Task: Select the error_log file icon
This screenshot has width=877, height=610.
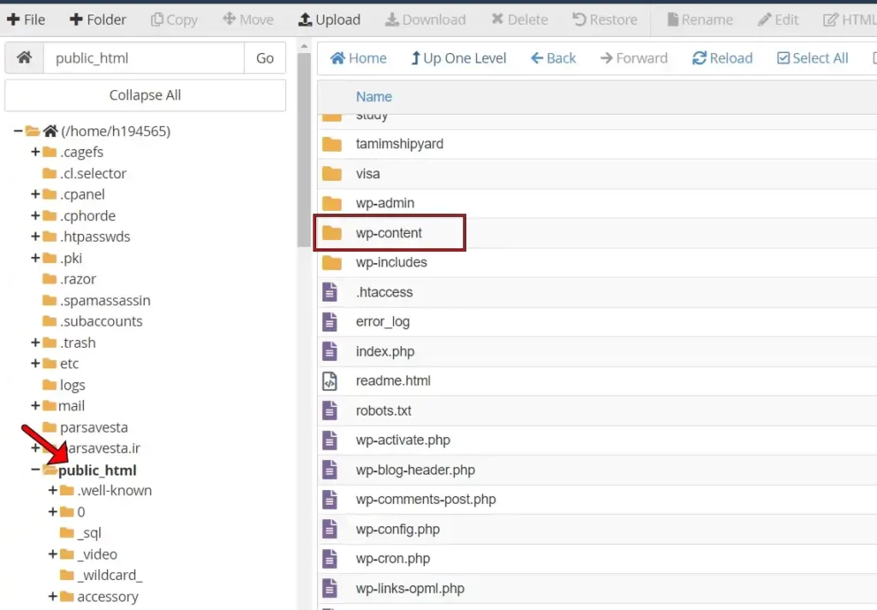Action: pyautogui.click(x=330, y=321)
